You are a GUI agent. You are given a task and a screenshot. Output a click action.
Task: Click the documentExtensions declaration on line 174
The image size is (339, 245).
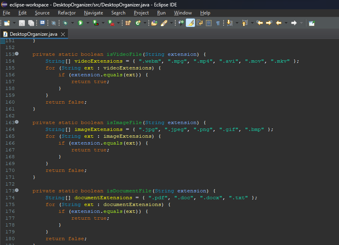click(103, 198)
